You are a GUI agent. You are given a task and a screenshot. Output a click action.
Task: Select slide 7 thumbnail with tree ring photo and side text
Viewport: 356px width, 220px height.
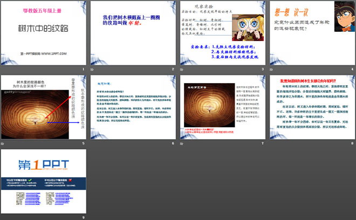click(x=223, y=107)
